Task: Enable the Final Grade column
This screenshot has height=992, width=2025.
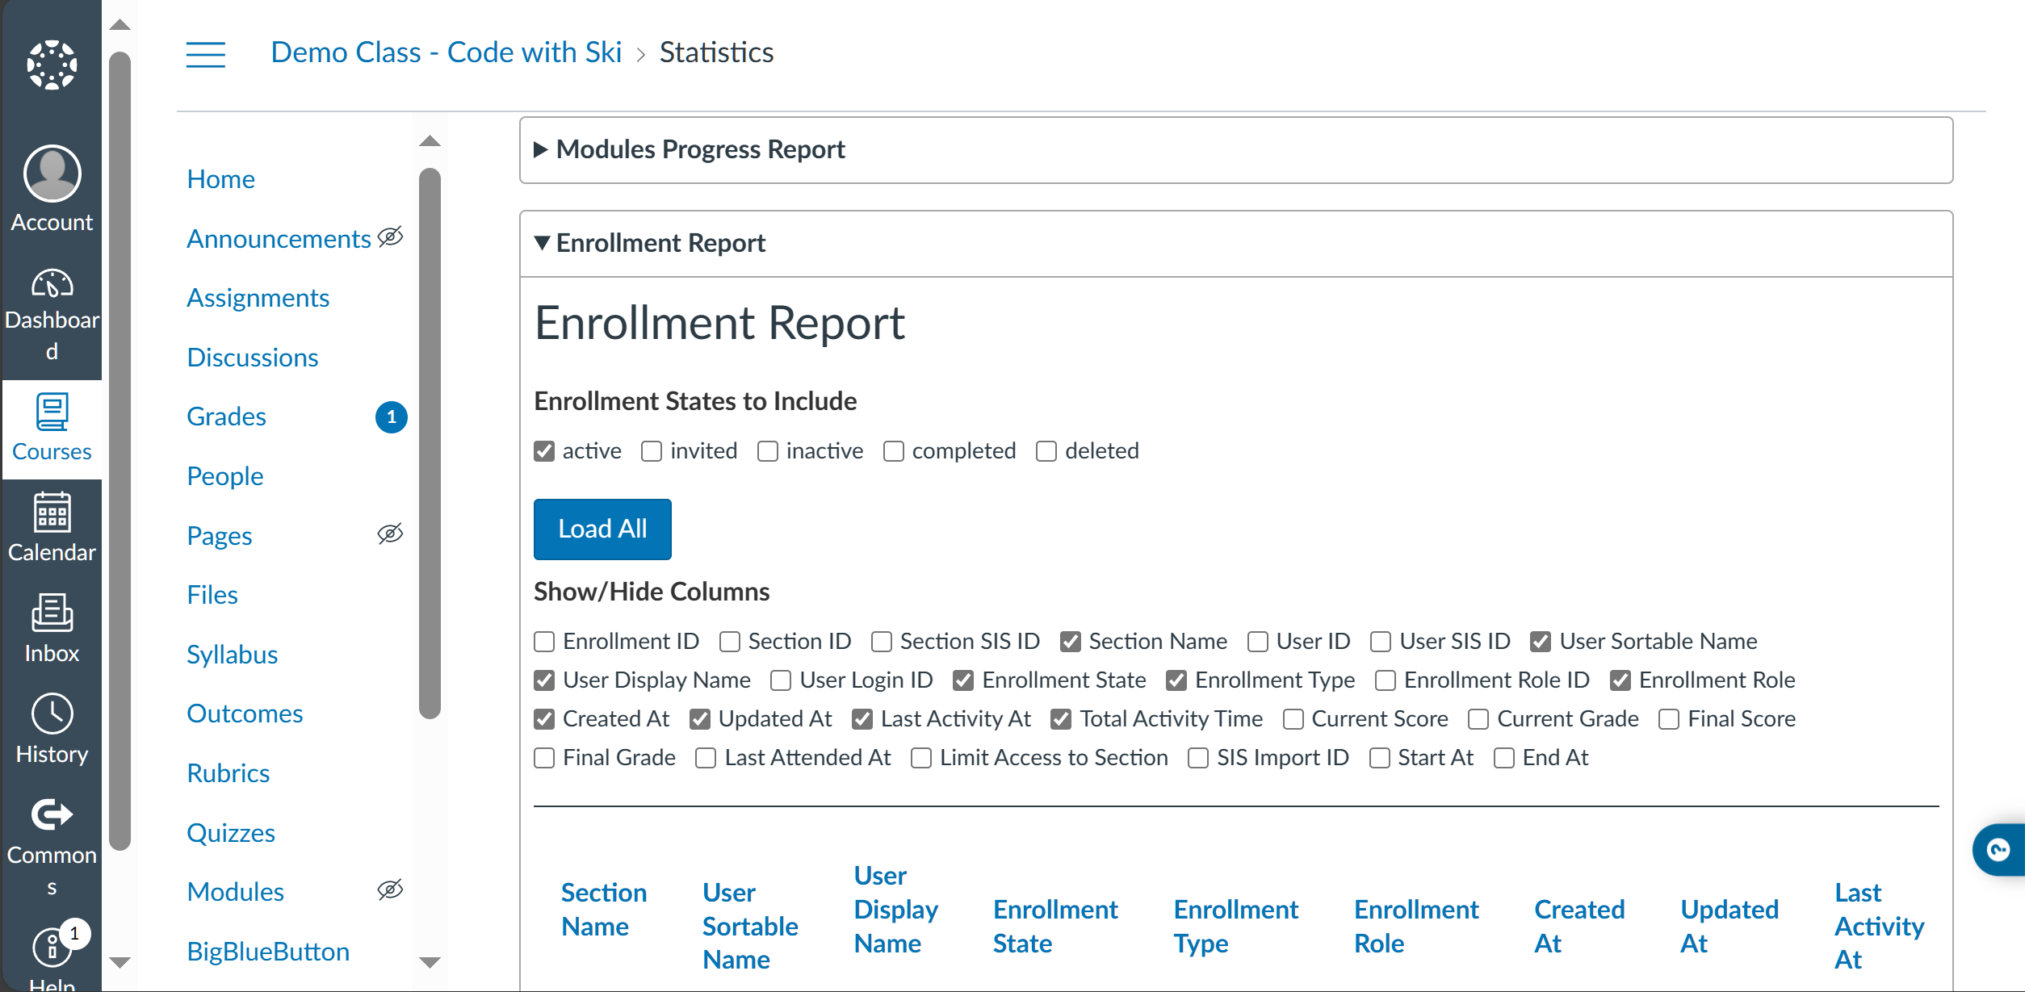Action: click(543, 757)
